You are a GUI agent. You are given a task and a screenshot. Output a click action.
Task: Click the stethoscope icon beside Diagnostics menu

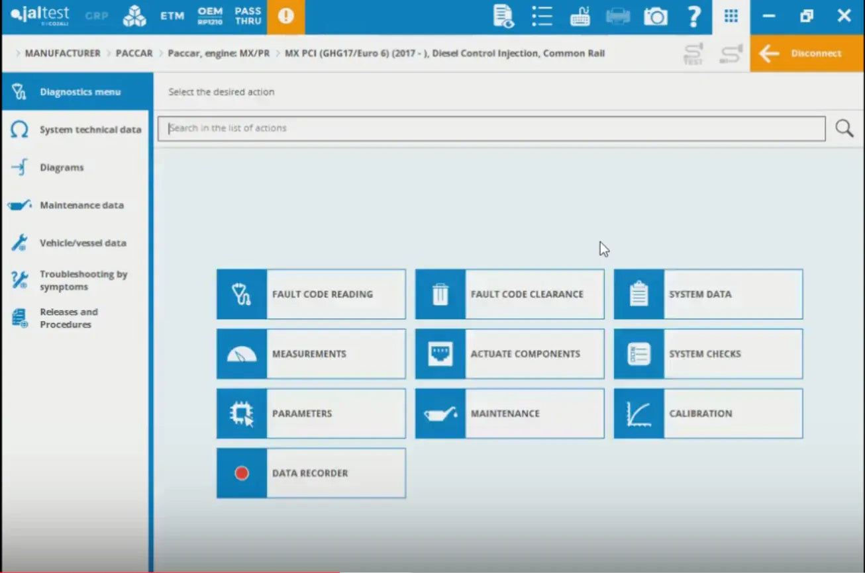pos(19,92)
